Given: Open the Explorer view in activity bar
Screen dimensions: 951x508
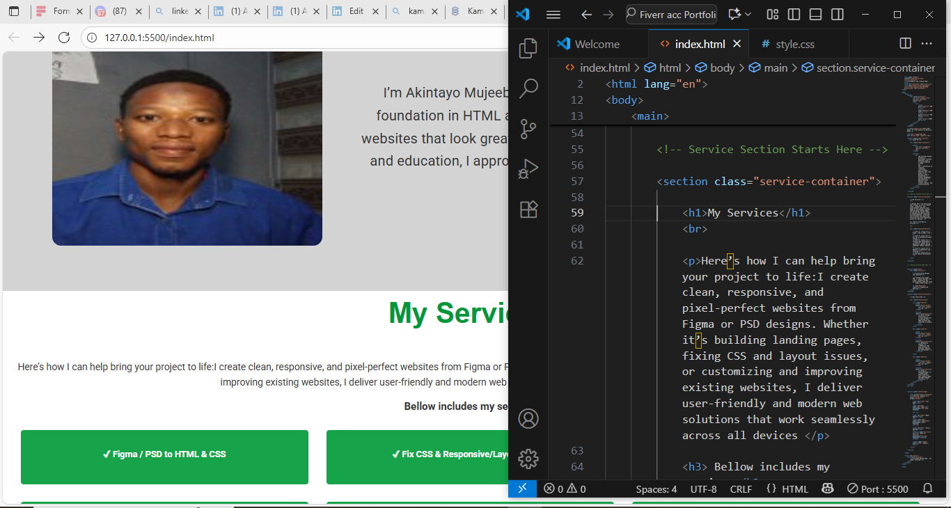Looking at the screenshot, I should tap(528, 47).
